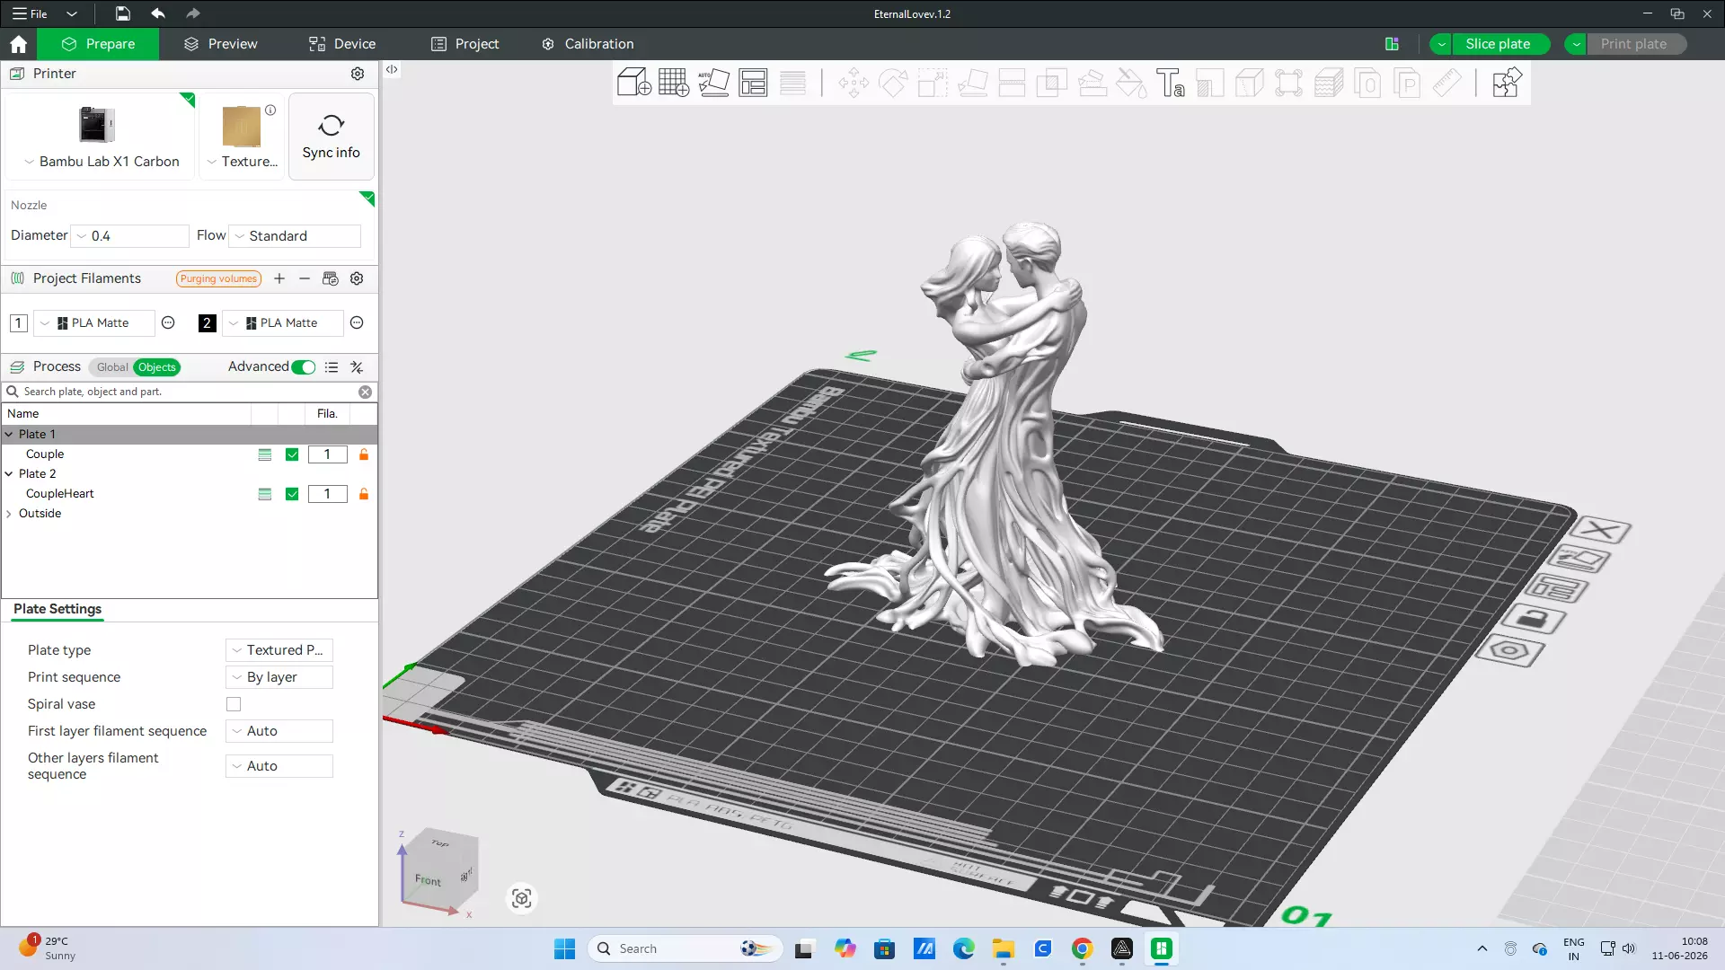Open filament 1 PLA Matte dropdown
This screenshot has width=1725, height=970.
[x=93, y=322]
